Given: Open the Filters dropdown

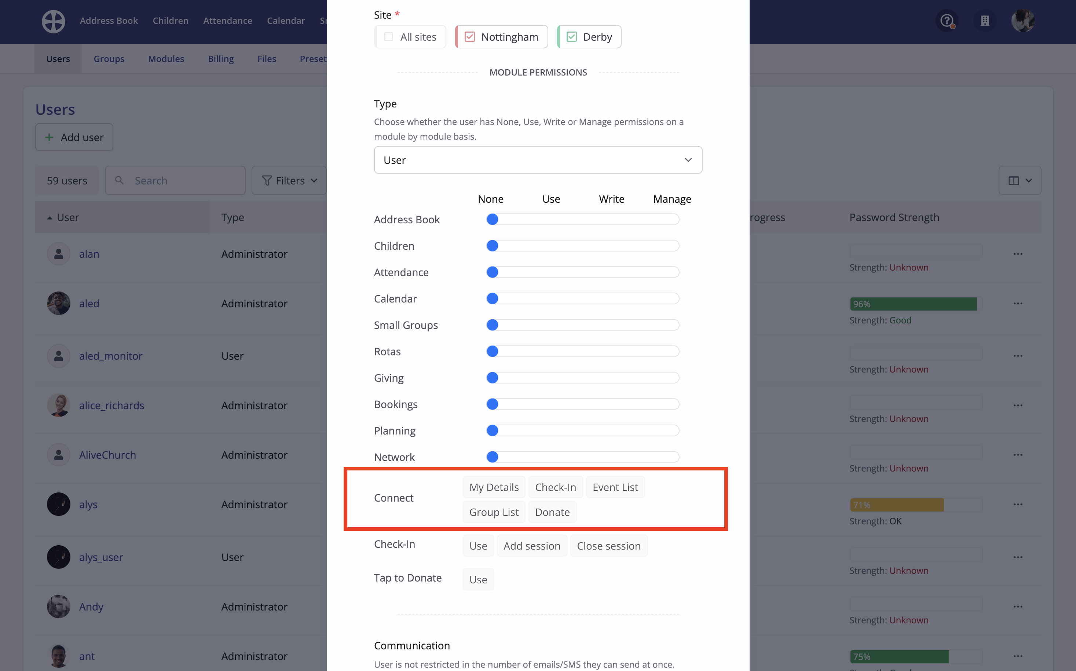Looking at the screenshot, I should [289, 181].
